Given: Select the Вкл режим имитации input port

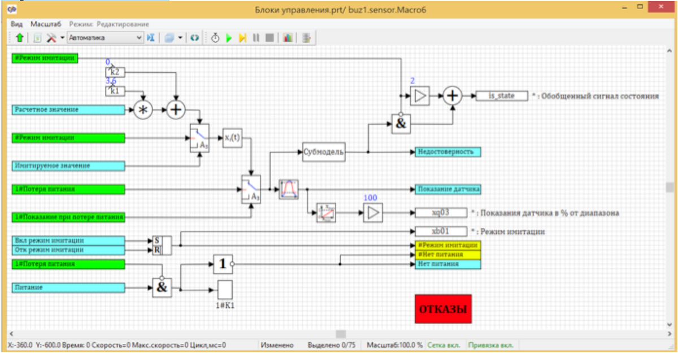Looking at the screenshot, I should click(x=68, y=241).
